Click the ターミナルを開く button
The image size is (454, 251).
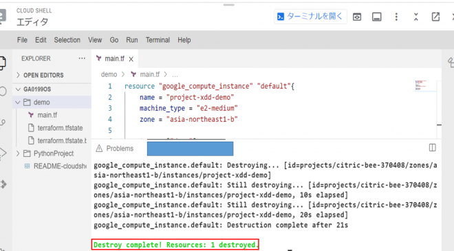pyautogui.click(x=310, y=17)
